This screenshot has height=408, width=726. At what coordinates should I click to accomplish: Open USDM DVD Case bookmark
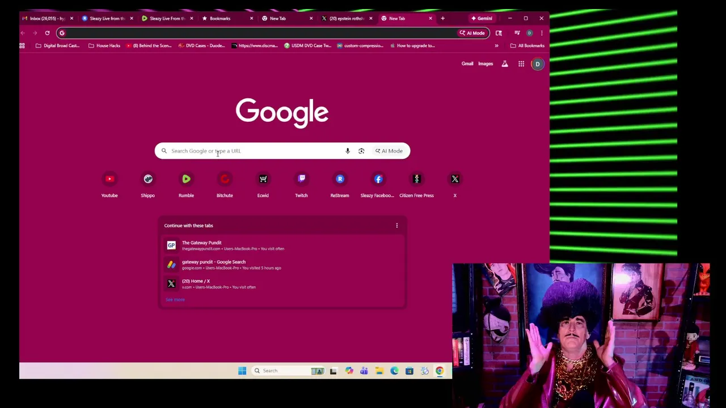coord(308,45)
